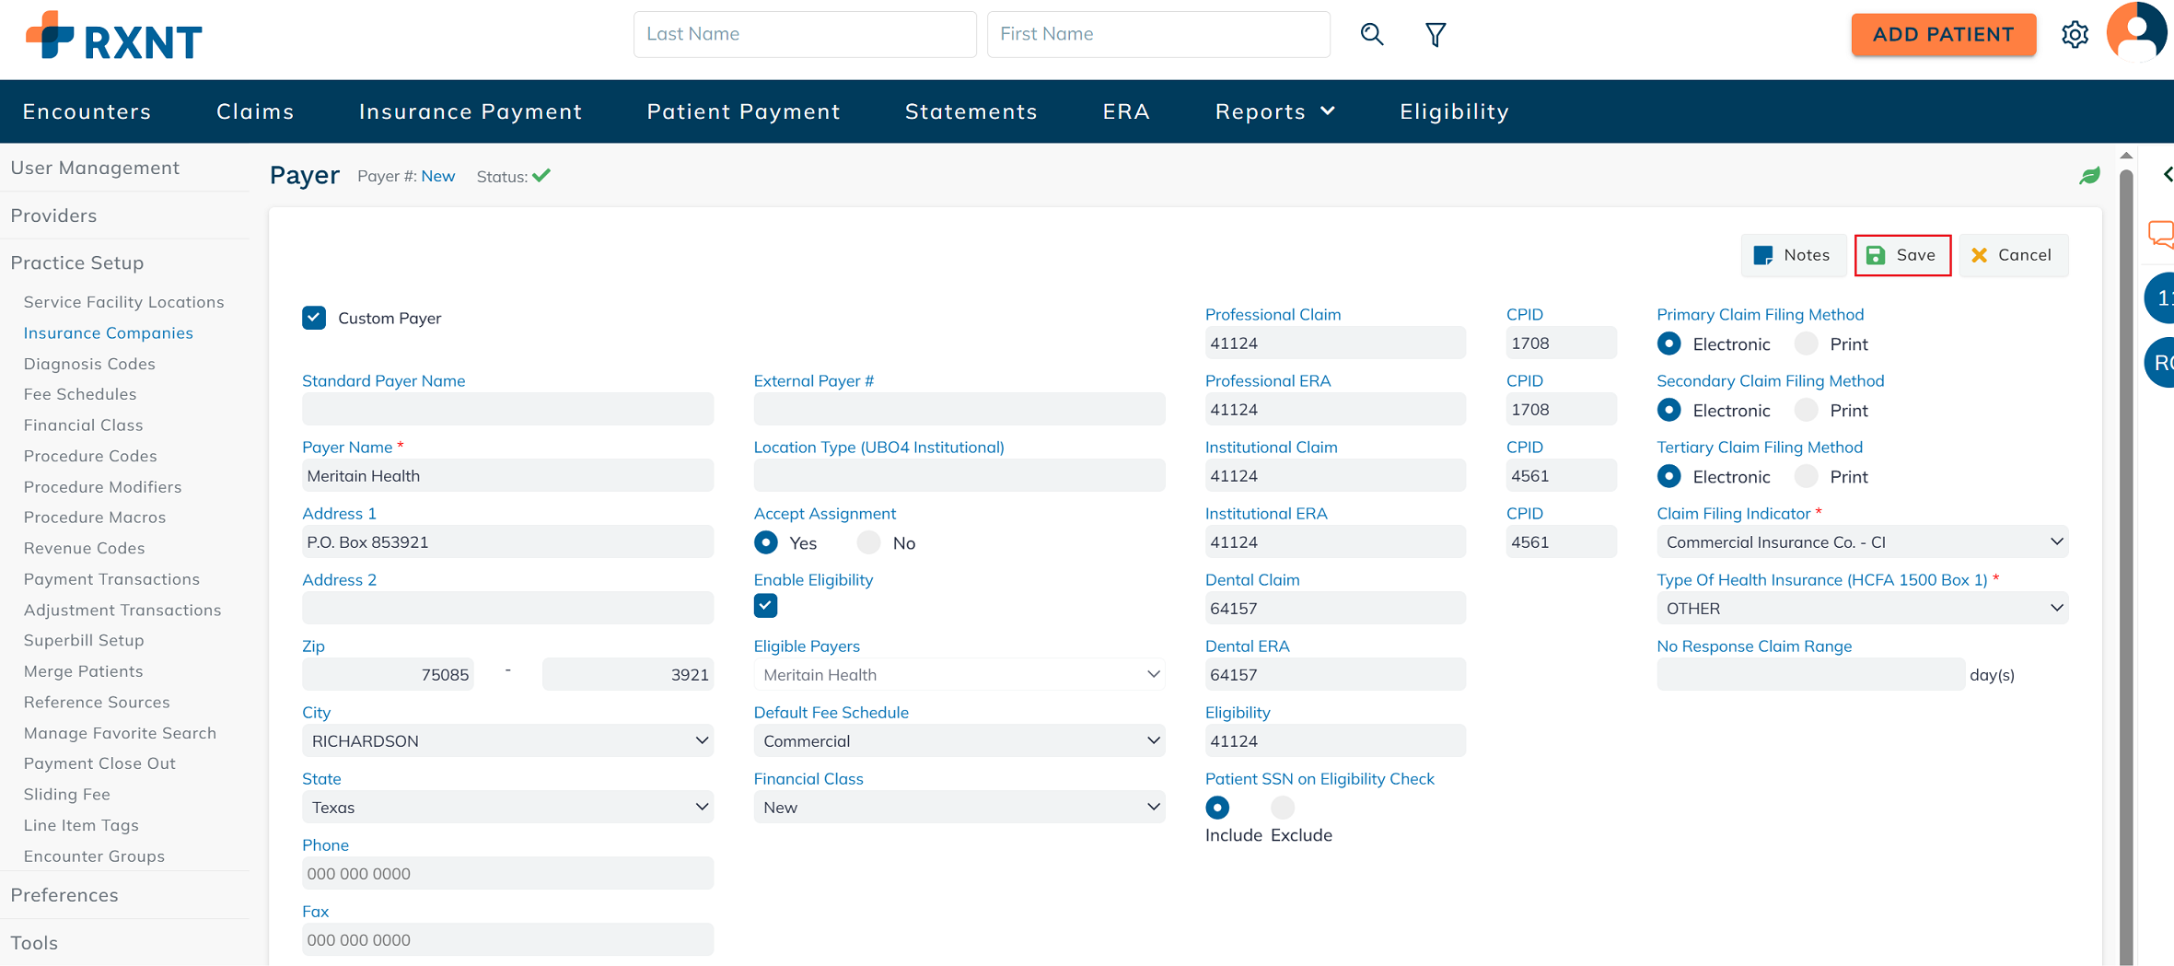Expand the Claim Filing Indicator dropdown
The height and width of the screenshot is (966, 2174).
(1861, 542)
